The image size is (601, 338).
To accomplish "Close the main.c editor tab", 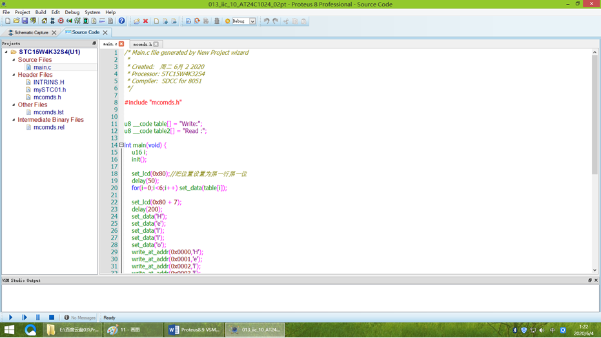I will (x=121, y=44).
